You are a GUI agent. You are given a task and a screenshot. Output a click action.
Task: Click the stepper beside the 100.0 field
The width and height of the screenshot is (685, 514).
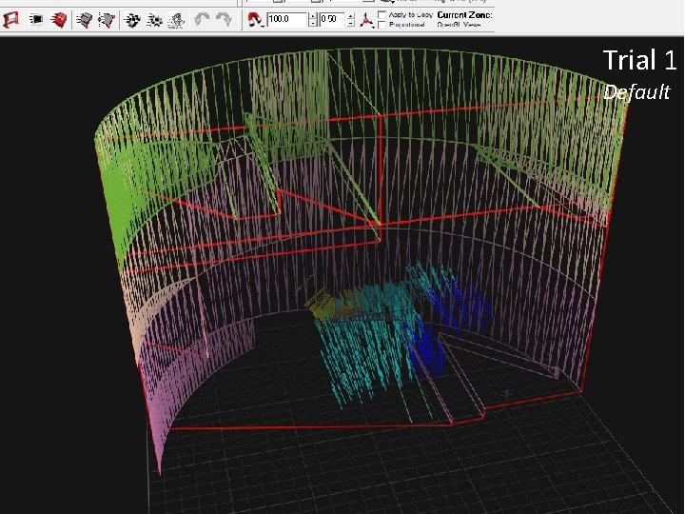coord(312,19)
